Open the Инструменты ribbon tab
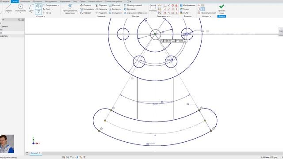 click(x=51, y=1)
